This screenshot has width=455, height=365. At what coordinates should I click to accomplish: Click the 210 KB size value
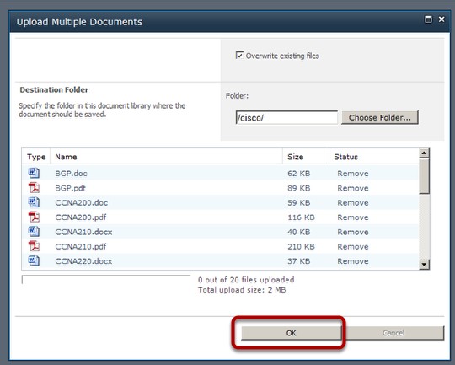coord(301,246)
